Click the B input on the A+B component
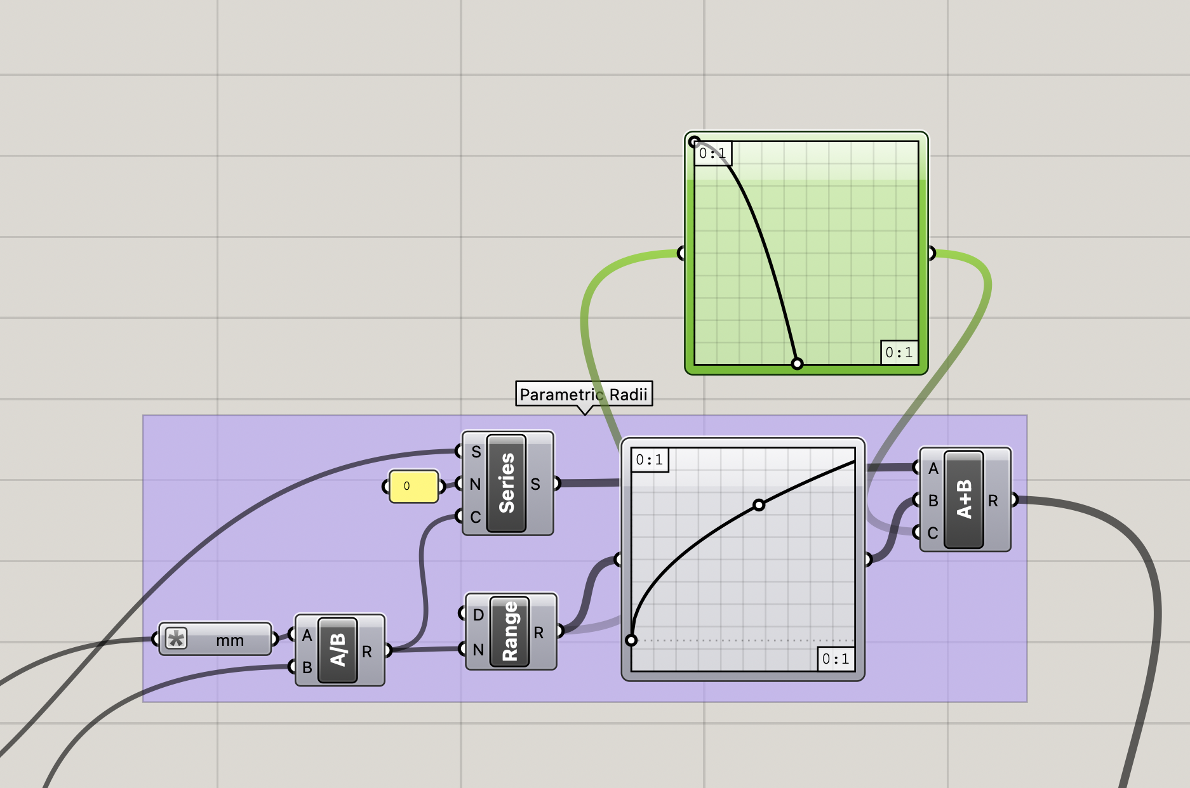The image size is (1190, 788). click(x=933, y=501)
